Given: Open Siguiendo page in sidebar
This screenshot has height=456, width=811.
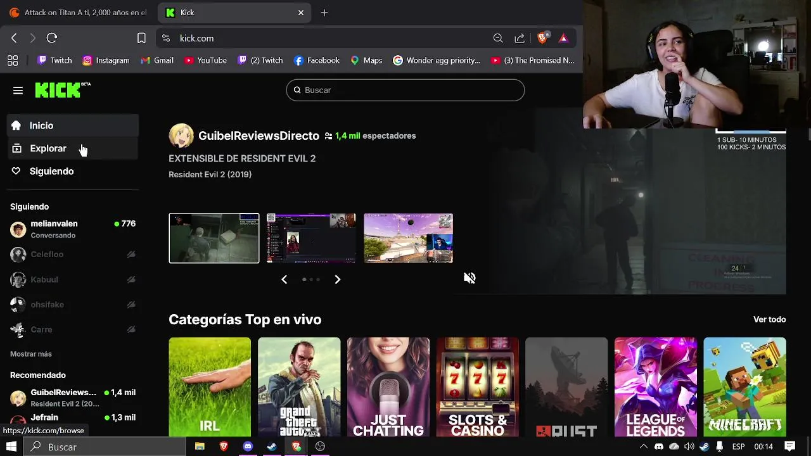Looking at the screenshot, I should pos(73,171).
